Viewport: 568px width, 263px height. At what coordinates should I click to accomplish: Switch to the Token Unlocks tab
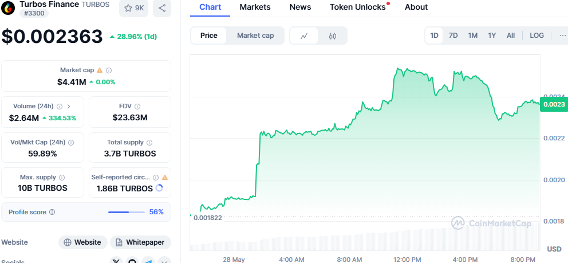357,7
